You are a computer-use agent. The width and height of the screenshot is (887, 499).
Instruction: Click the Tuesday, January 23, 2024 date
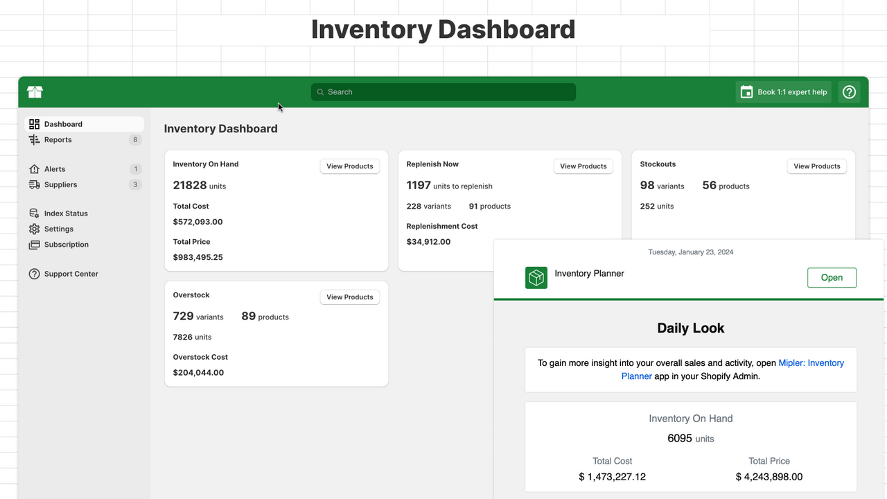[x=691, y=252]
